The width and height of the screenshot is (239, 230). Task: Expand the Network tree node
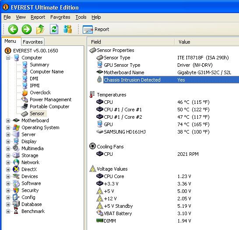(8, 162)
